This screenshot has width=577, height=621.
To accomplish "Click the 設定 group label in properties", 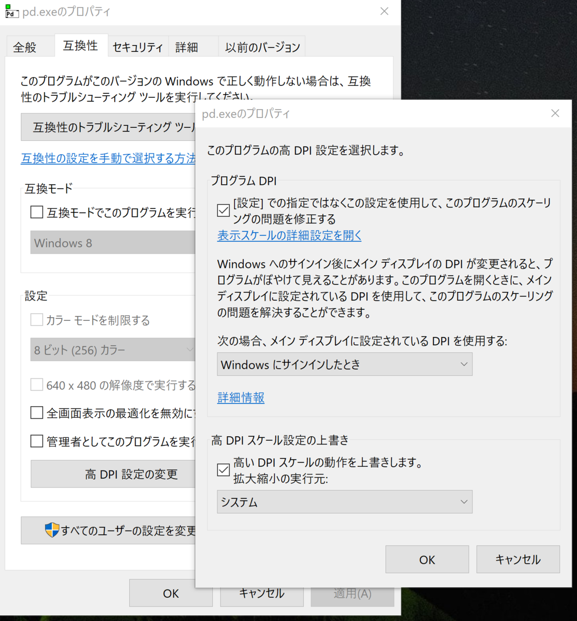I will 36,295.
